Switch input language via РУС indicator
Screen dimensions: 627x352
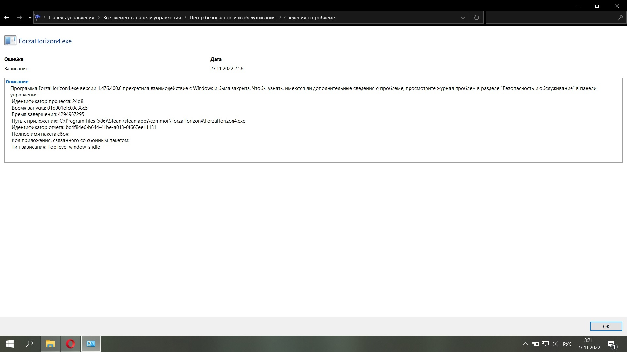(x=567, y=344)
